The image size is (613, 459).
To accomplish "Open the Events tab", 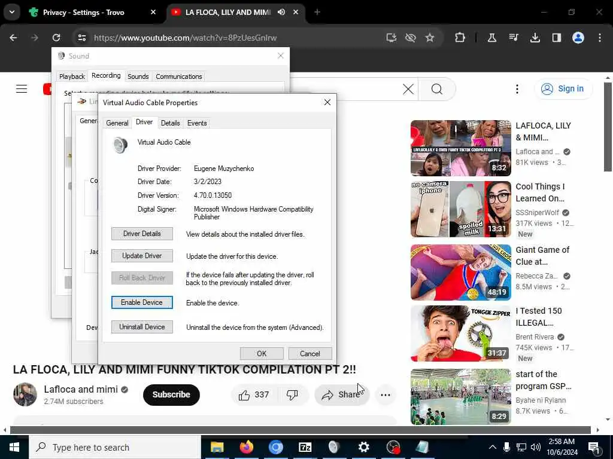I will point(197,123).
